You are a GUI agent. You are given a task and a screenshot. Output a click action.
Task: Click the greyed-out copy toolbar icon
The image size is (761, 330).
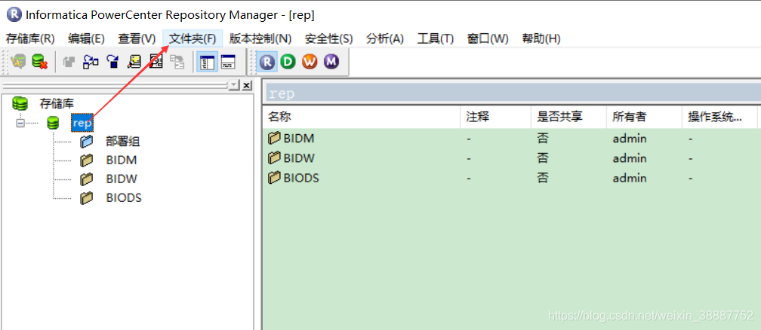(x=69, y=62)
